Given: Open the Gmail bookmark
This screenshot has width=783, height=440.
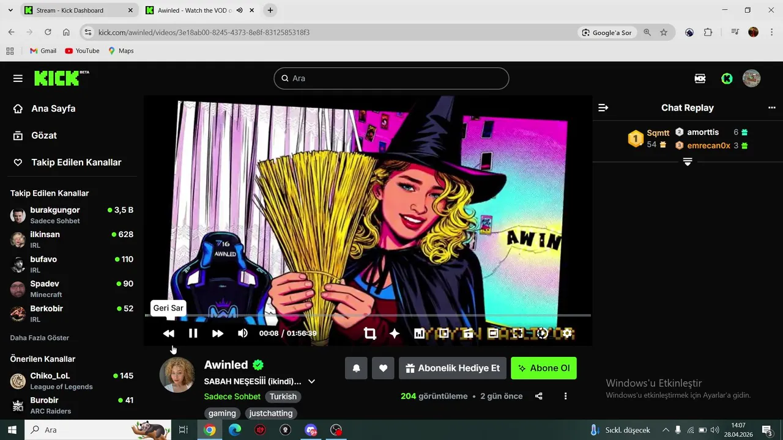Looking at the screenshot, I should [x=43, y=51].
